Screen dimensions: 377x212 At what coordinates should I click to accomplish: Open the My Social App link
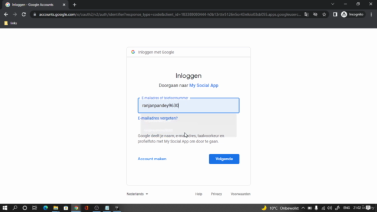[204, 85]
